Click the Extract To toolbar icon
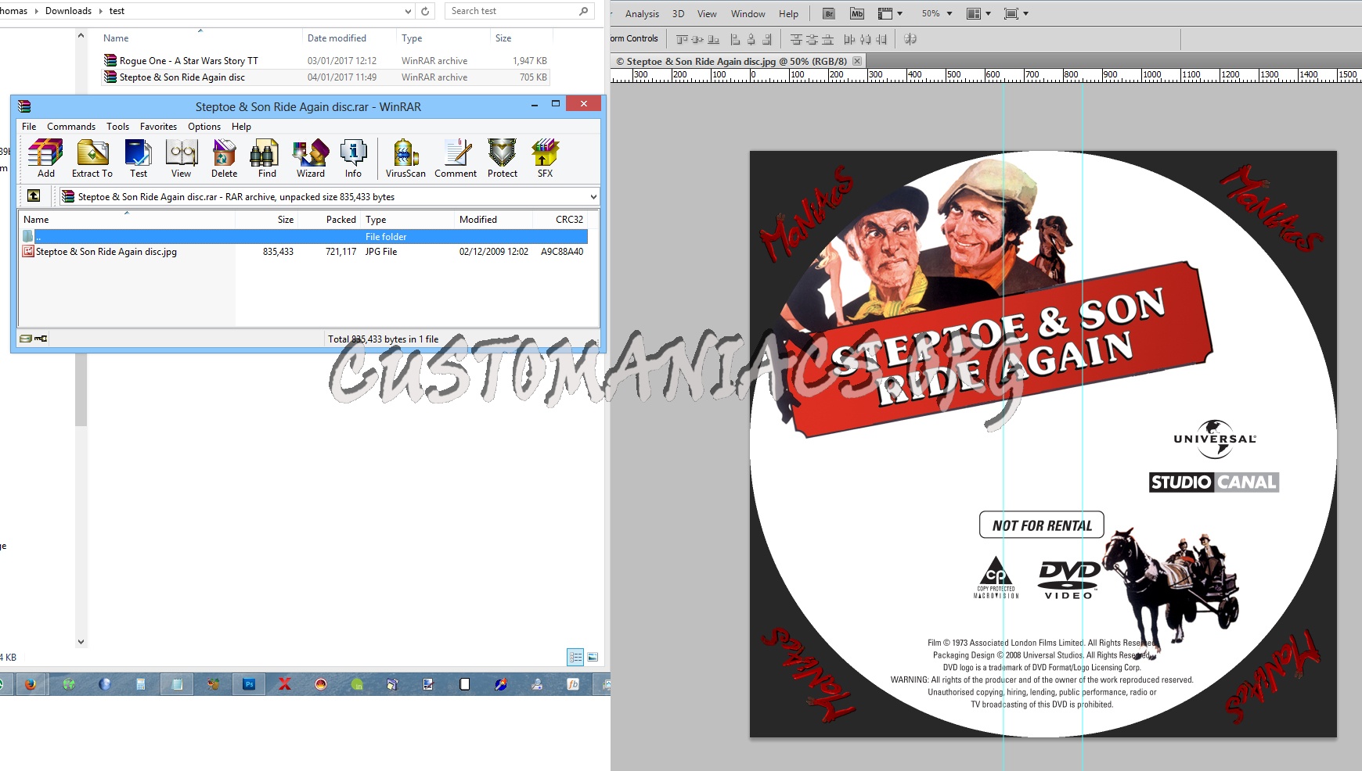Screen dimensions: 1362x771 coord(92,159)
